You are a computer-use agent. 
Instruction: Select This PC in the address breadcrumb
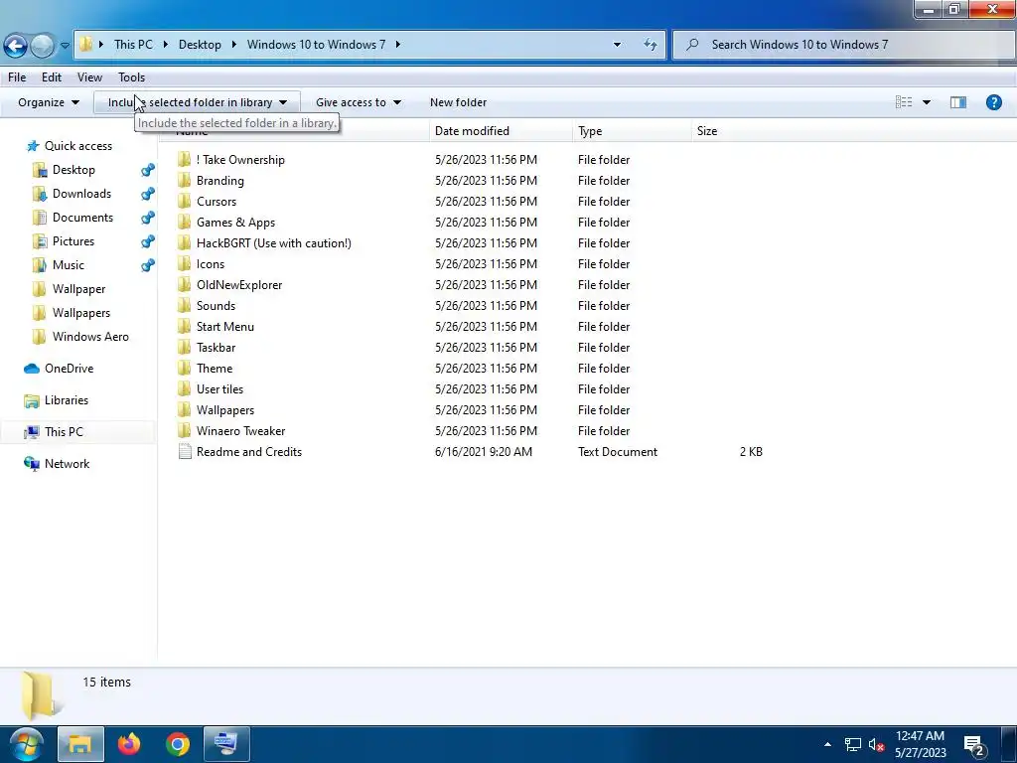(133, 45)
